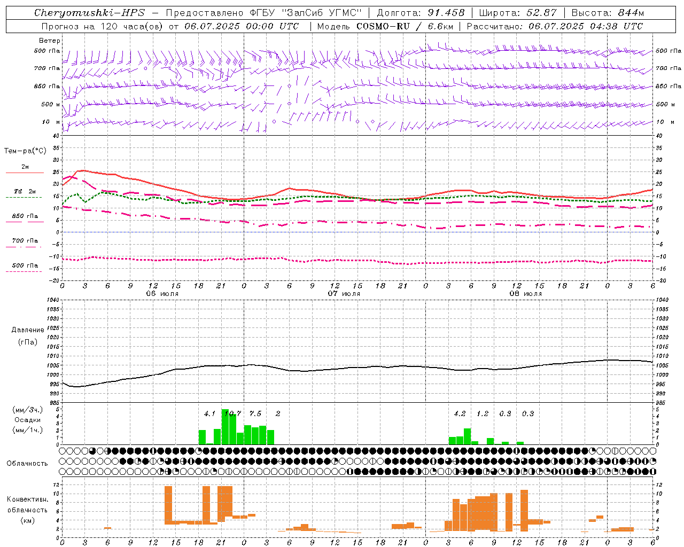Click the 4.2 precipitation total
This screenshot has width=684, height=547.
click(x=460, y=413)
